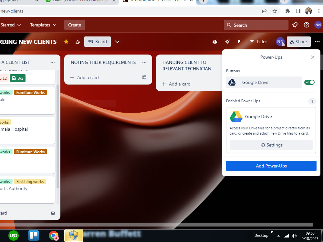
Task: Close the Power-Ups panel
Action: point(312,57)
